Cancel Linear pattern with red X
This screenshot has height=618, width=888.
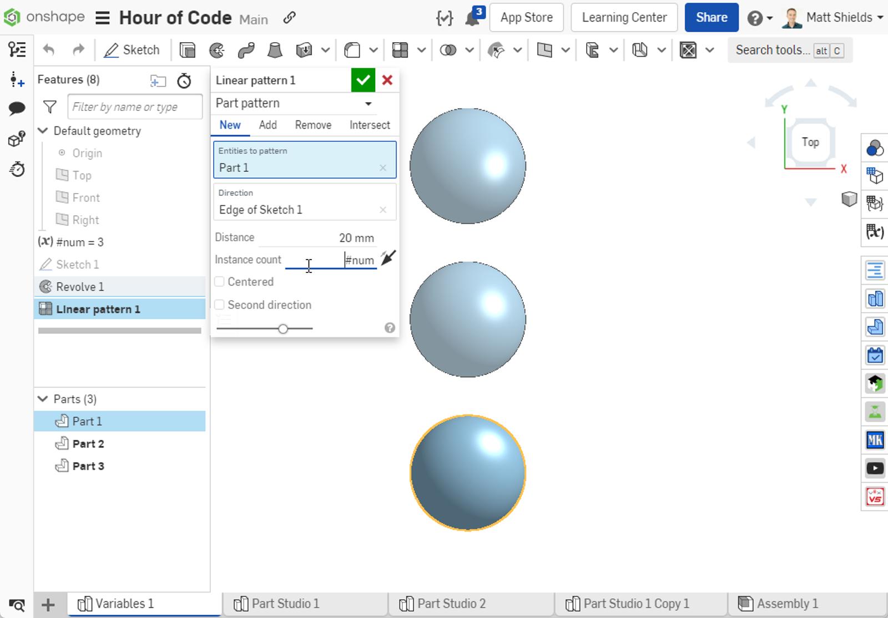pyautogui.click(x=387, y=80)
